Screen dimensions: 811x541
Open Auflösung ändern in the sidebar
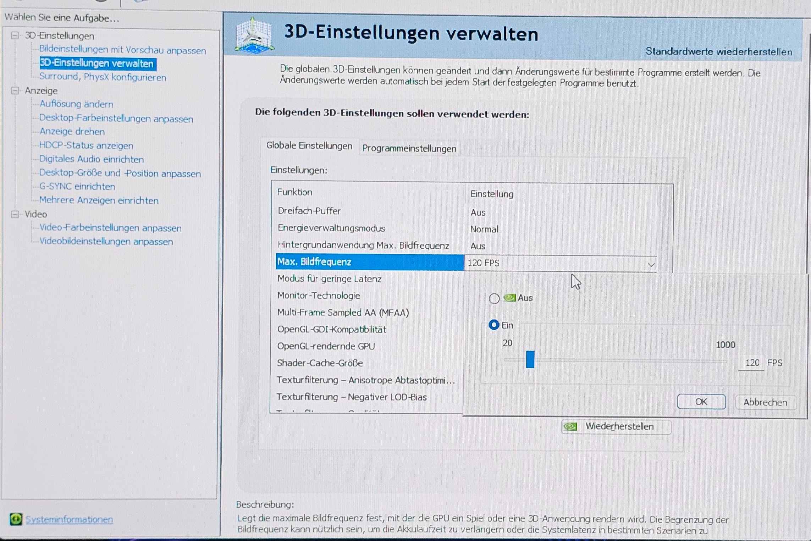tap(76, 104)
